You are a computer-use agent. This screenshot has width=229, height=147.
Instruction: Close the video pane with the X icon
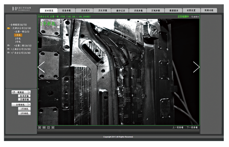198,17
